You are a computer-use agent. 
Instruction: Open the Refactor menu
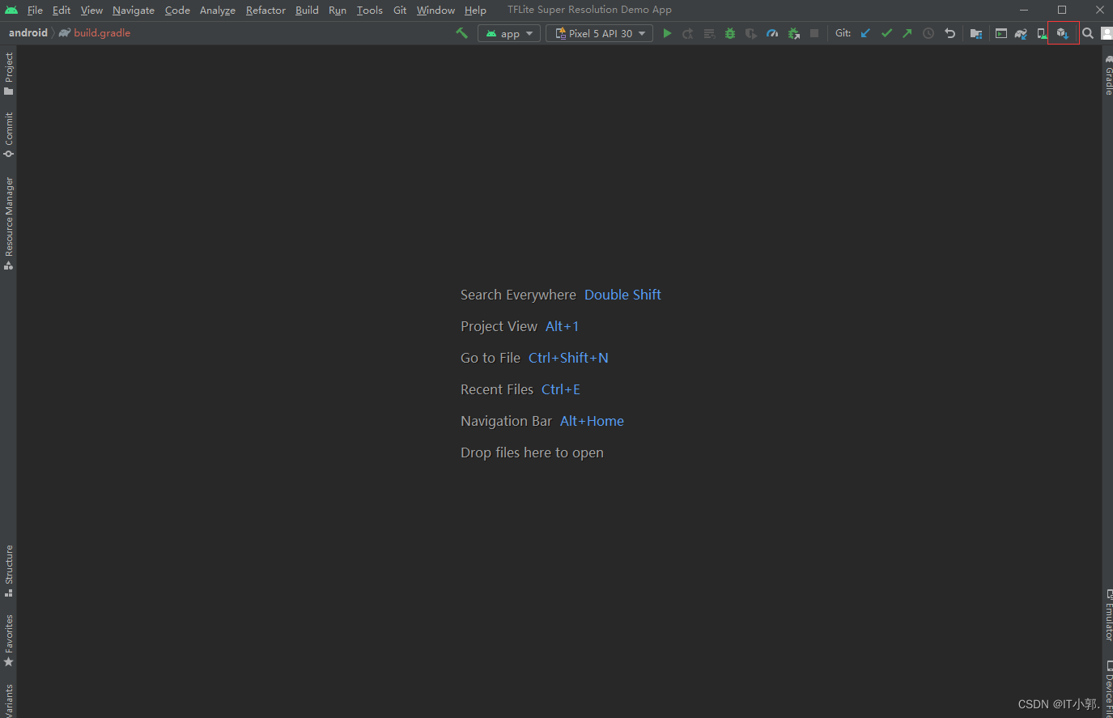click(x=266, y=11)
